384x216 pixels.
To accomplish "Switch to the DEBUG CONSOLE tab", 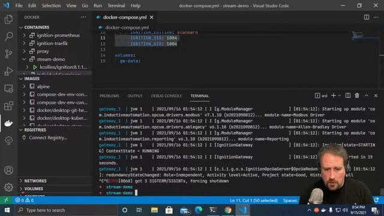I will pyautogui.click(x=166, y=96).
